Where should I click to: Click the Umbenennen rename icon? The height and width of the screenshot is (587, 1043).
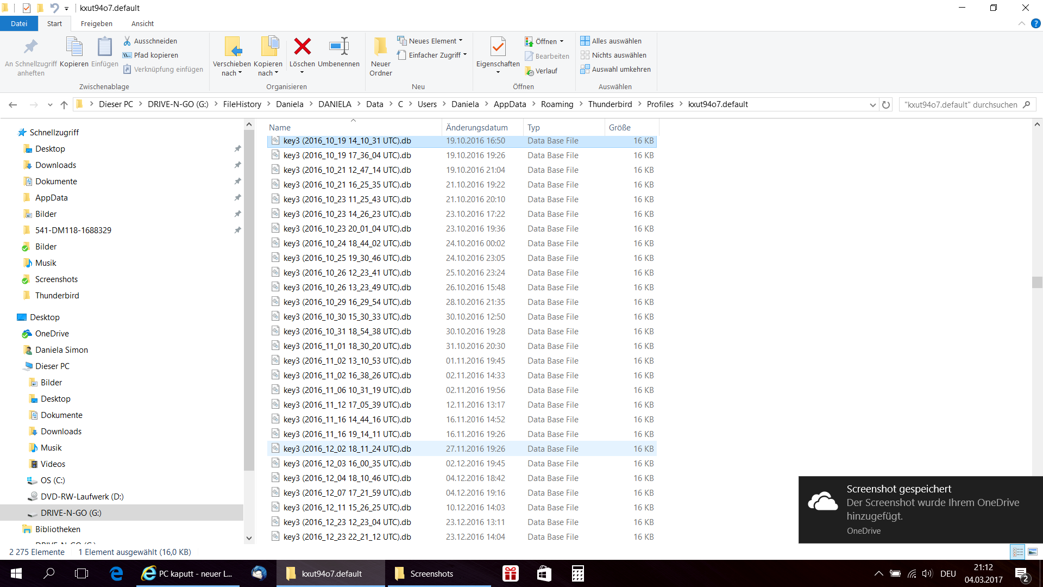click(x=338, y=47)
